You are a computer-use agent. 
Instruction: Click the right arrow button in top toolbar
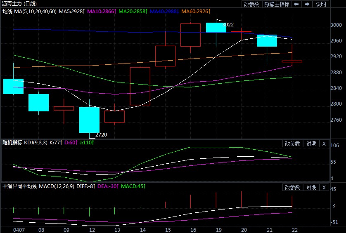[307, 4]
